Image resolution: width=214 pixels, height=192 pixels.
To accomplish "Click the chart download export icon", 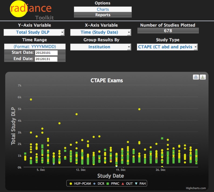I will pyautogui.click(x=203, y=77).
